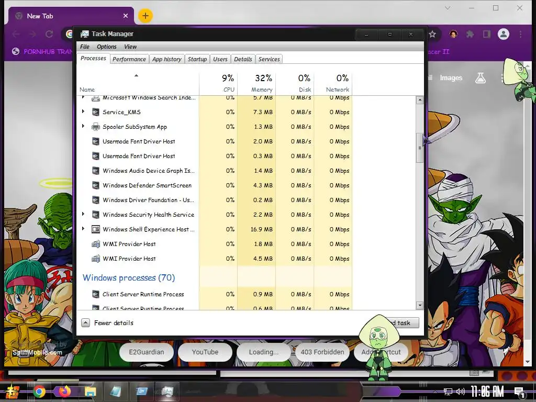
Task: Click the 16.9 MB memory value
Action: [262, 229]
